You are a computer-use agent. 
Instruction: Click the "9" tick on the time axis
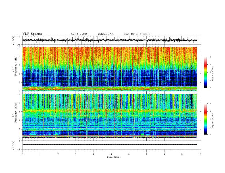pos(182,154)
